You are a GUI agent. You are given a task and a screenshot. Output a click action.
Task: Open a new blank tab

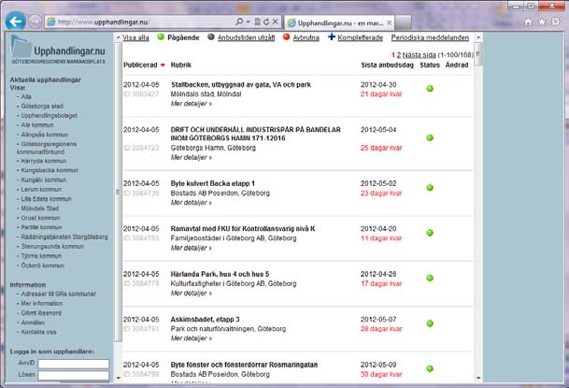[404, 22]
